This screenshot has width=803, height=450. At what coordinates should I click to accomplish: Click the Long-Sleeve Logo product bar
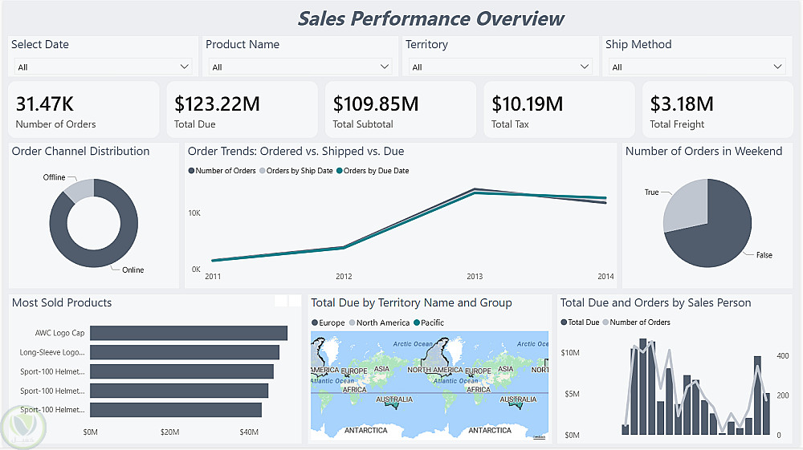click(x=185, y=352)
